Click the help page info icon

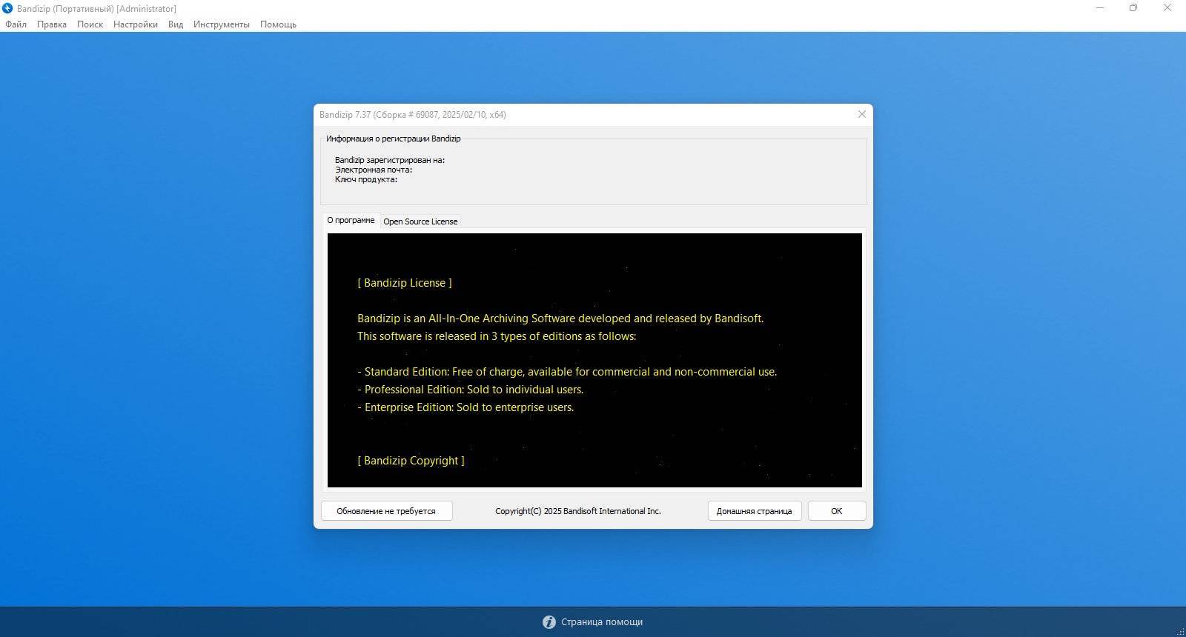coord(549,622)
